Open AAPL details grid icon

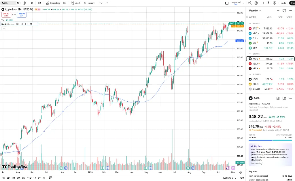(x=278, y=98)
